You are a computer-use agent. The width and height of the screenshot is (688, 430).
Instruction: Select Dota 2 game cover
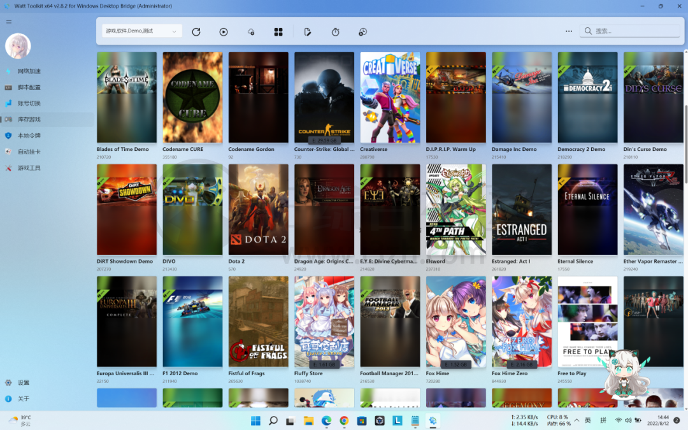259,210
